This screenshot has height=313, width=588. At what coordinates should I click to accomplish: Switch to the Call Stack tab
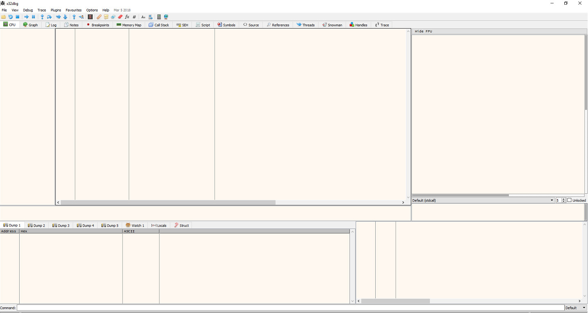[158, 25]
